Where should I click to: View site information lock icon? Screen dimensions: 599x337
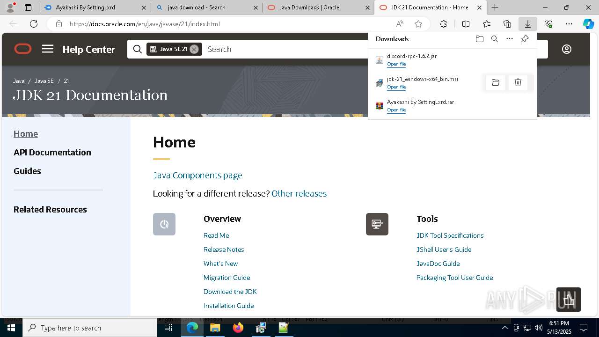click(x=59, y=24)
